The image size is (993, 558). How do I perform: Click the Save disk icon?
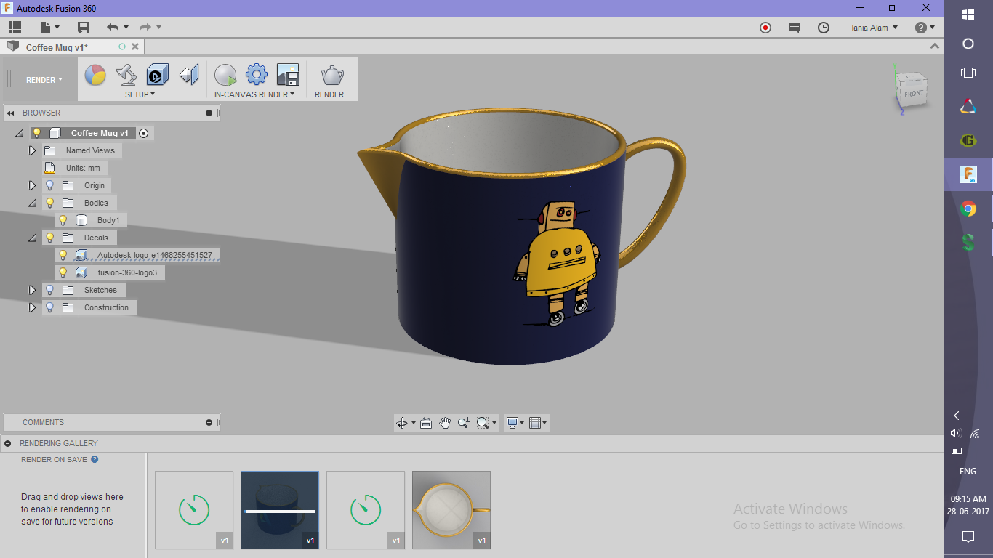coord(84,28)
